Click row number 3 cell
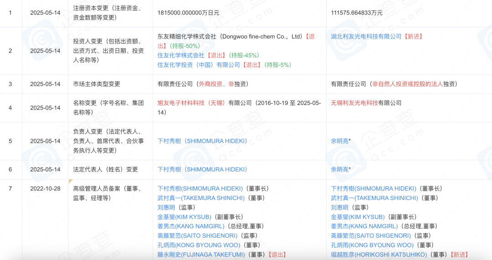Screen dimensions: 492x260 click(x=10, y=84)
